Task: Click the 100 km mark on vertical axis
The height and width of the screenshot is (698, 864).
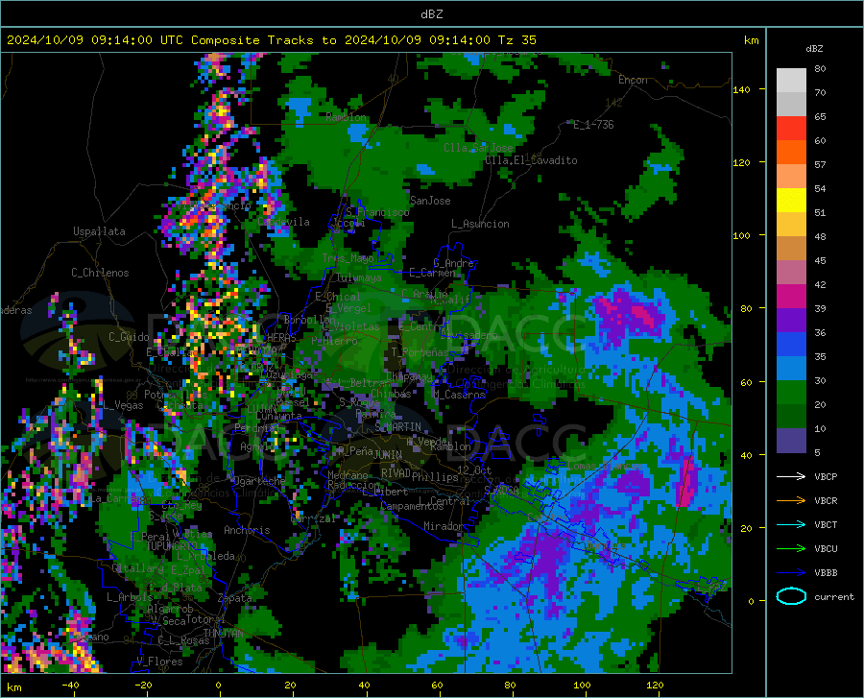Action: point(742,235)
